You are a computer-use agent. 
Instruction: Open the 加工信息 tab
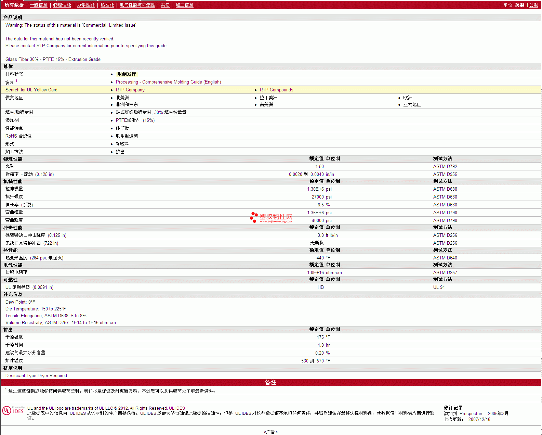185,5
